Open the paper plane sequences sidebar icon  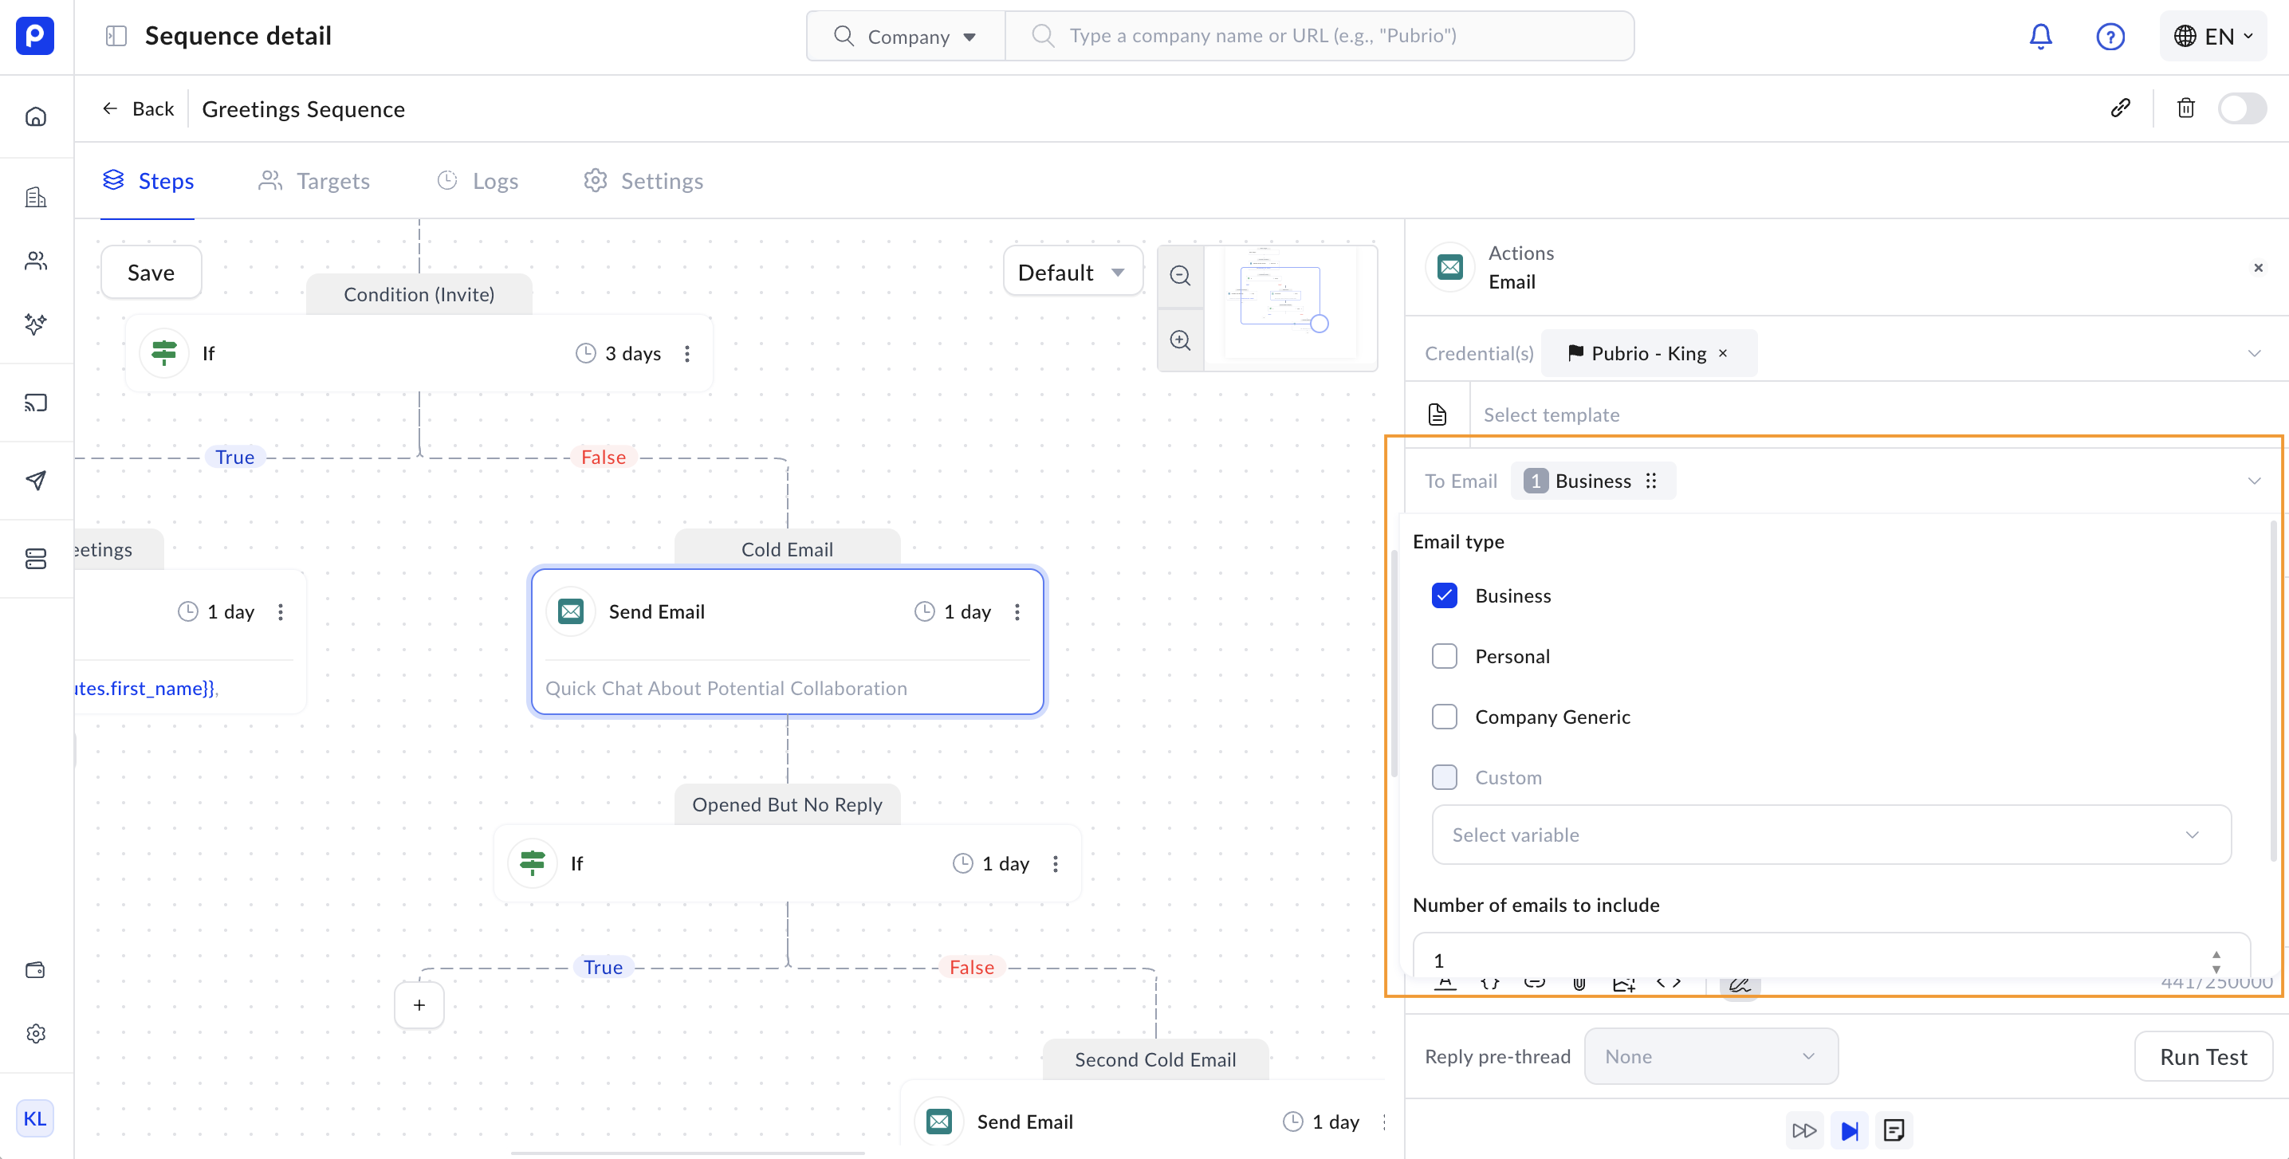click(36, 481)
